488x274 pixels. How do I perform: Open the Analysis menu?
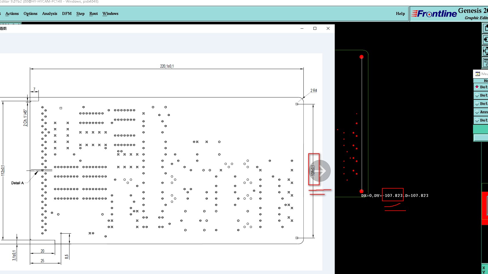coord(50,13)
